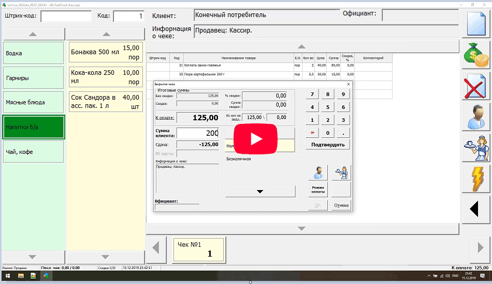The image size is (492, 284).
Task: Expand payment types list with down arrow
Action: tap(260, 191)
